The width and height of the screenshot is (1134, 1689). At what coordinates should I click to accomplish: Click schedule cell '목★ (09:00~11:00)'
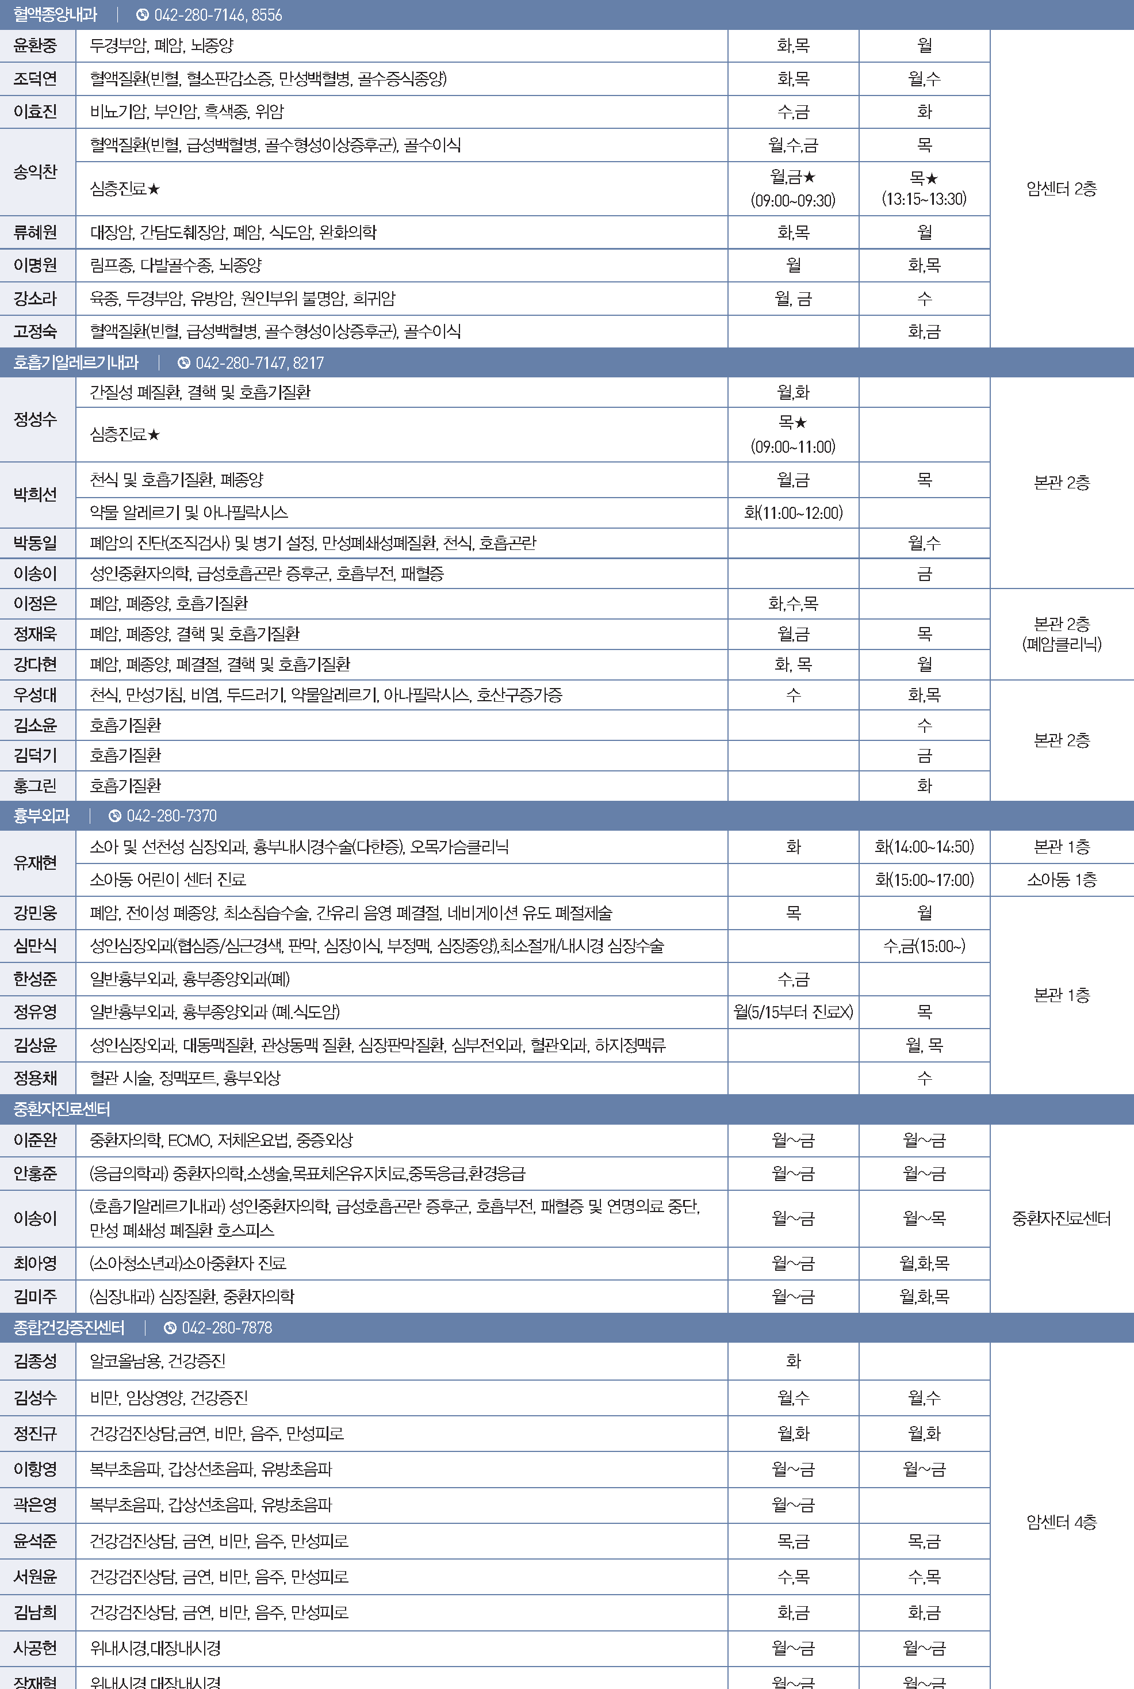[x=794, y=435]
